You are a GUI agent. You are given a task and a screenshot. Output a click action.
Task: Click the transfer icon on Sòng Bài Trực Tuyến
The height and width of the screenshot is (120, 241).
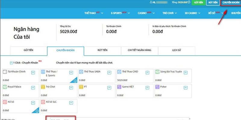[186, 73]
